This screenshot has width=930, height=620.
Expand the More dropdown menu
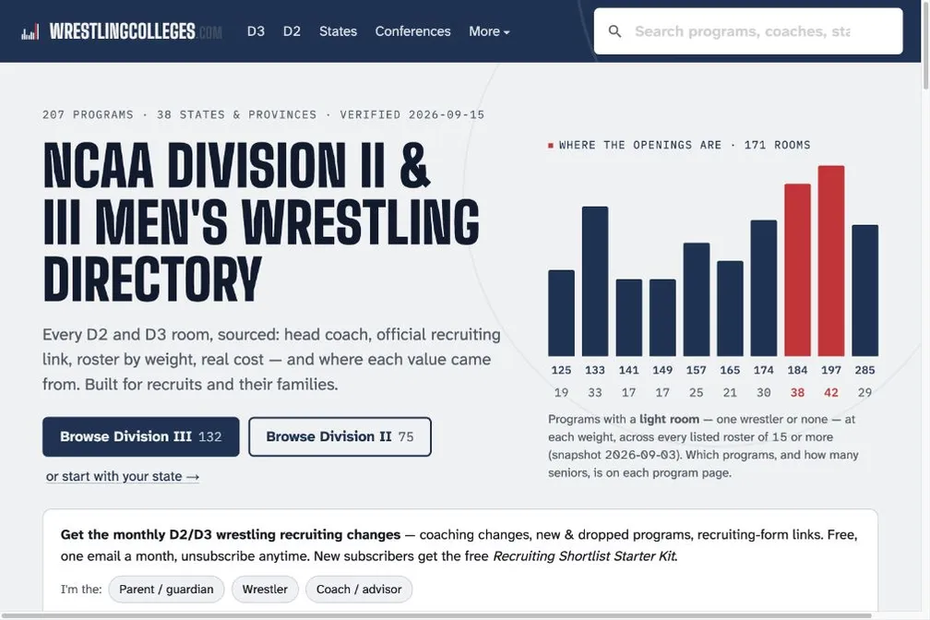489,31
